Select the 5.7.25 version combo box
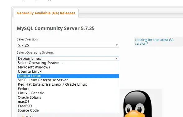Screen dimensions: 183x117 (68, 45)
